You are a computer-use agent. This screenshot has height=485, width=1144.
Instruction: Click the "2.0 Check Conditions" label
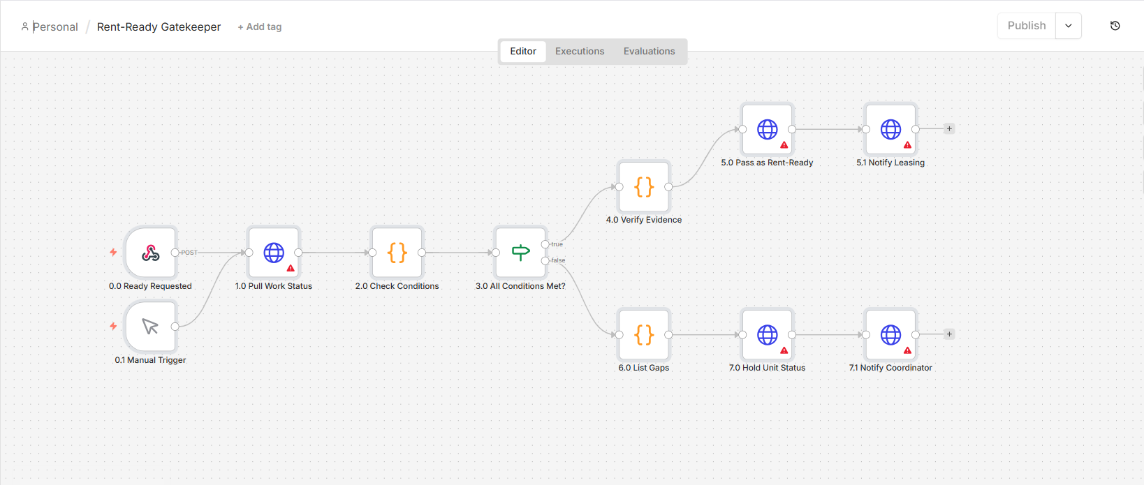(x=397, y=286)
